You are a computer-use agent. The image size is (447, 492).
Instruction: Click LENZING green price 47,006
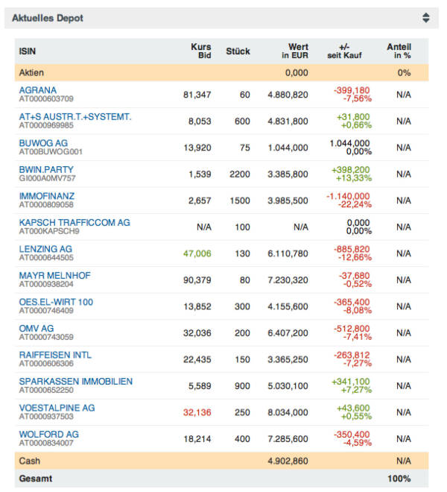click(x=197, y=253)
